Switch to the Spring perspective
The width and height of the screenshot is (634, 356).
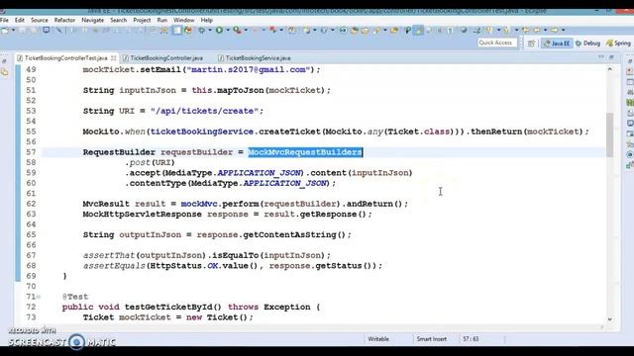(x=618, y=43)
